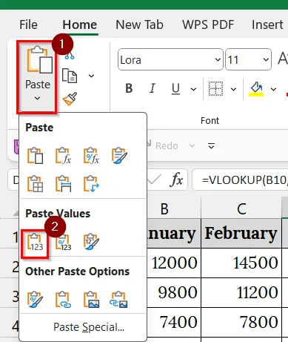Click the Borders icon
The width and height of the screenshot is (288, 342).
point(215,88)
